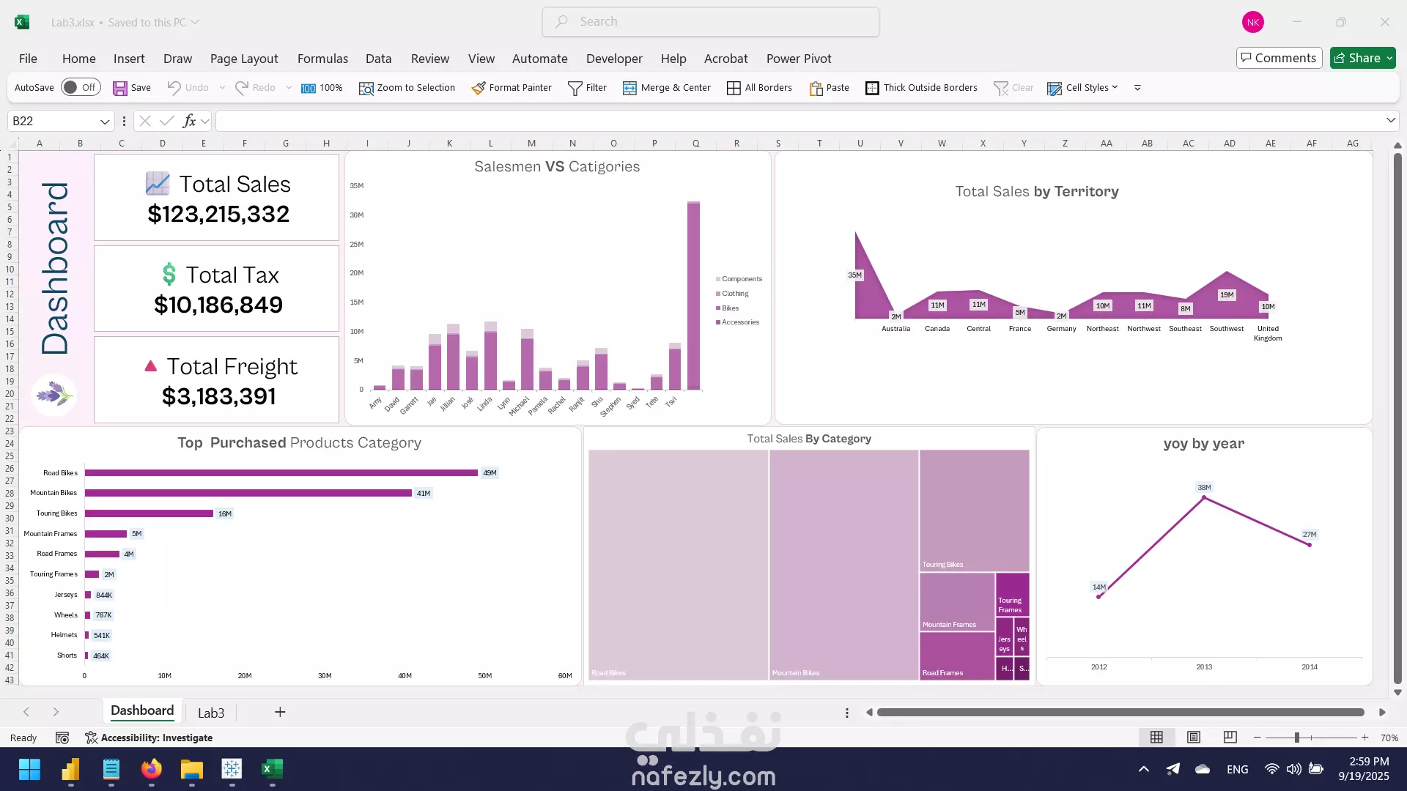Click column header M
Screen dimensions: 1407x791
pyautogui.click(x=531, y=144)
